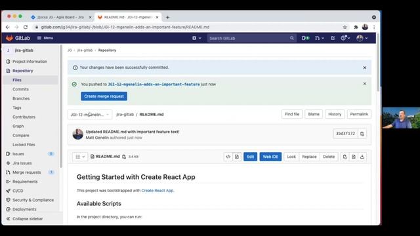Screen dimensions: 420x236
Task: Collapse sidebar using the bottom control
Action: pos(24,219)
